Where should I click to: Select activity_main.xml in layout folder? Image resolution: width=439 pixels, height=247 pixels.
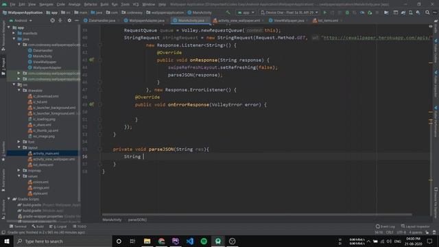coord(46,153)
